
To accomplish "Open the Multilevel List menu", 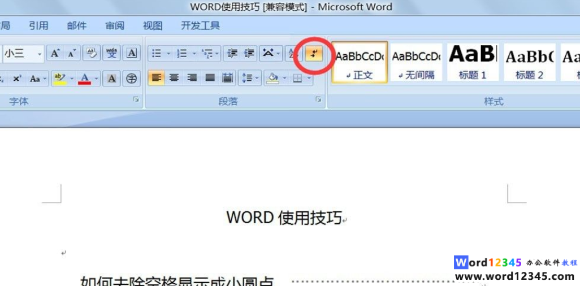I will tap(210, 54).
